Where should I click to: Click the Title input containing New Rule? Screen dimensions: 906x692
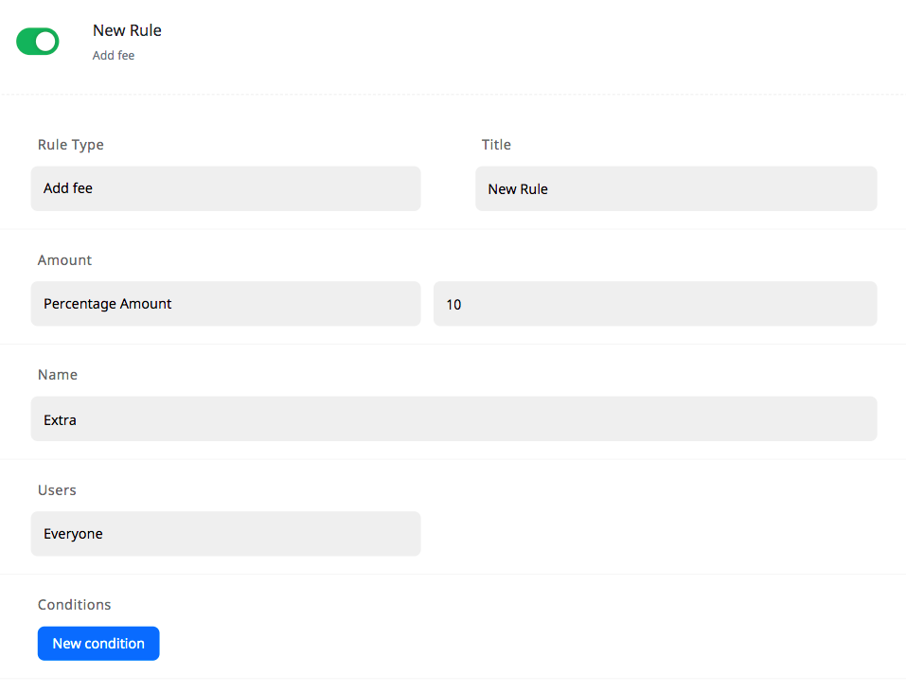click(x=676, y=189)
